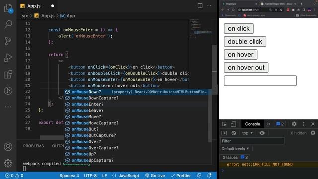This screenshot has width=318, height=179.
Task: Select onMouseOver? suggestion
Action: pos(136,142)
